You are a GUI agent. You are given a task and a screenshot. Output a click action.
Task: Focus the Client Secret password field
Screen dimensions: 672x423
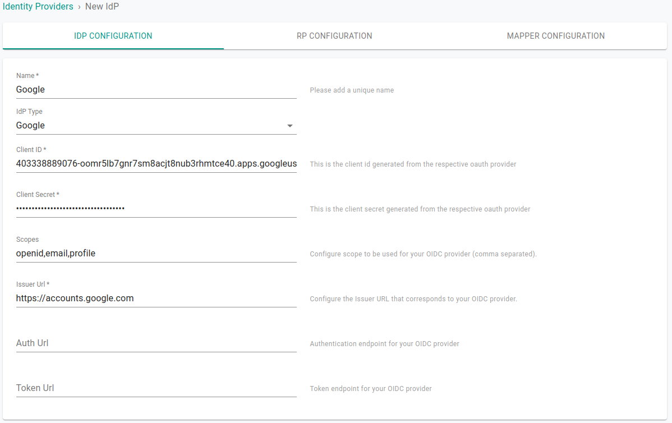click(156, 209)
